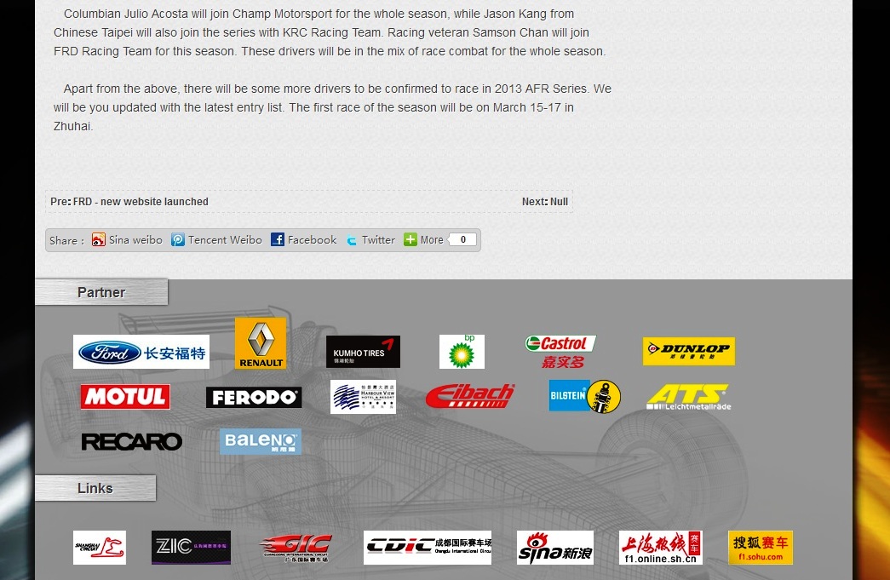Screen dimensions: 890x580
Task: Share article on Sina Weibo
Action: (127, 240)
